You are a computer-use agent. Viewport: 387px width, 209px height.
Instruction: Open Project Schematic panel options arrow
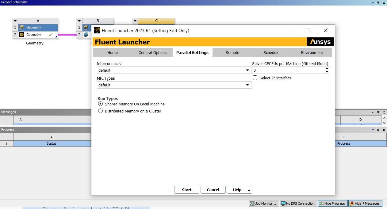(373, 2)
